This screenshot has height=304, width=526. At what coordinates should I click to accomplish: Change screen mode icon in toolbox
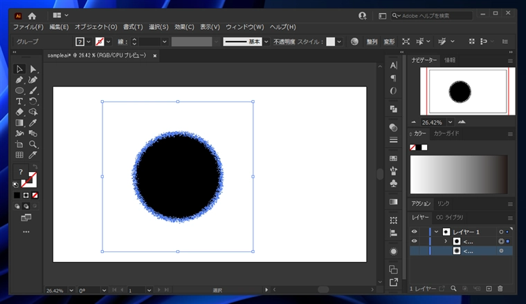click(26, 218)
